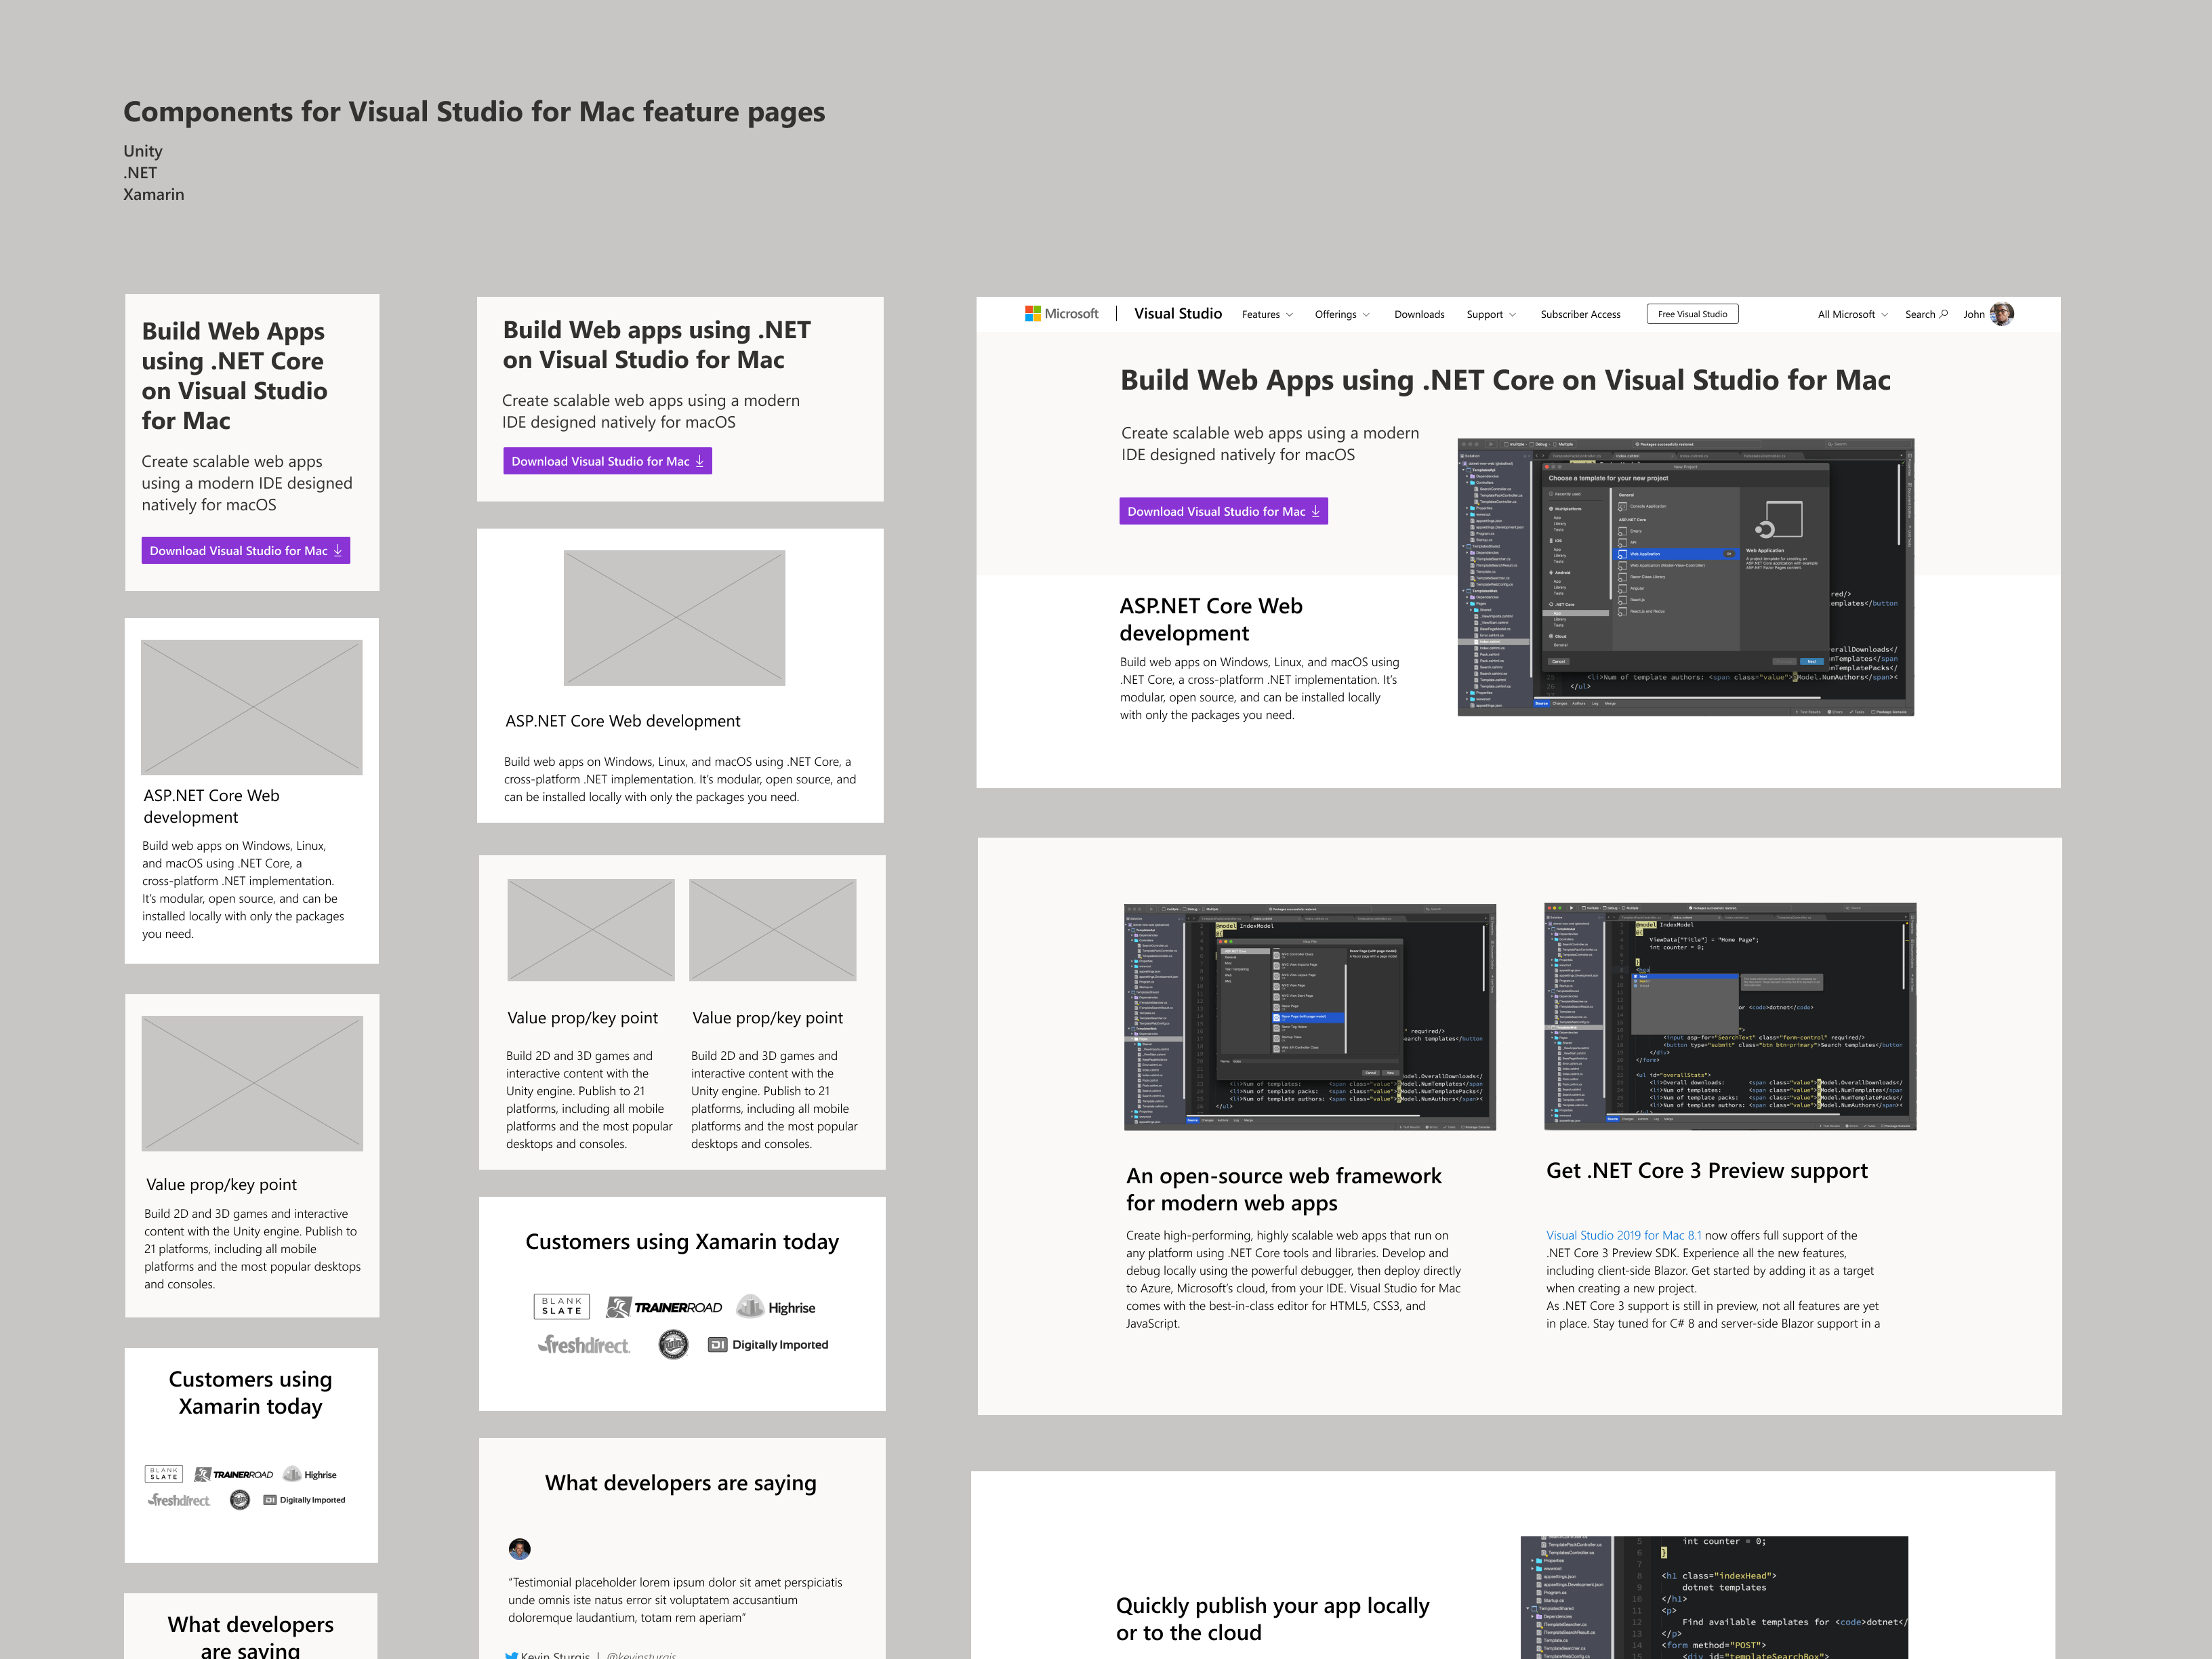Click testimonial author avatar under 'What developers are saying'
This screenshot has width=2212, height=1659.
(520, 1549)
